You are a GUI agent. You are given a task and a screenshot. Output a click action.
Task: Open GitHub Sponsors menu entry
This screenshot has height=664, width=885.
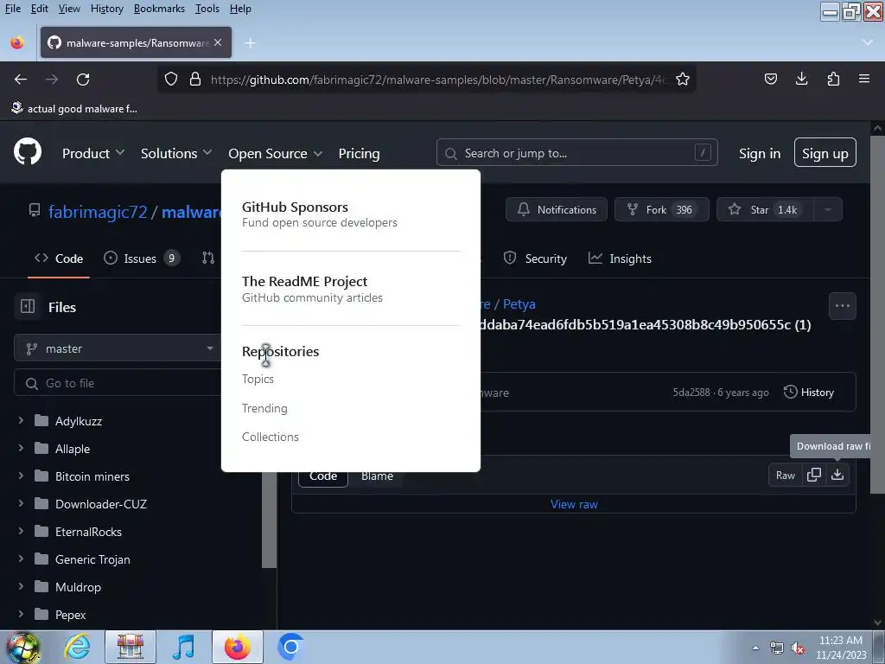point(320,214)
